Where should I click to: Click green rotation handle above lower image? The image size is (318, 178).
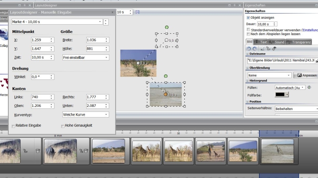coord(166,76)
